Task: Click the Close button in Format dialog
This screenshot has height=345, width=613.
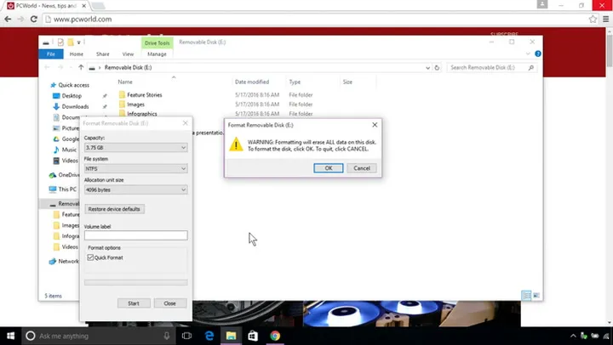Action: [169, 303]
